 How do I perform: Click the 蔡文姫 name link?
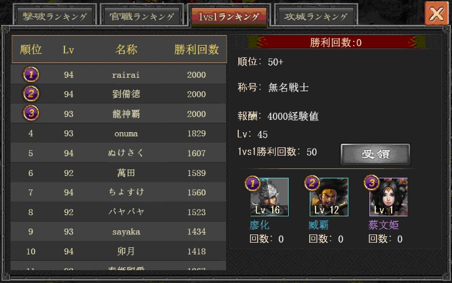tap(383, 225)
